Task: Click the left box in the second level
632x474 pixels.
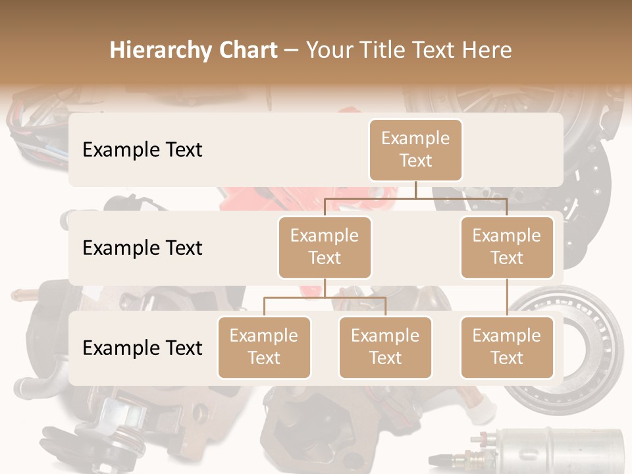Action: [x=325, y=247]
